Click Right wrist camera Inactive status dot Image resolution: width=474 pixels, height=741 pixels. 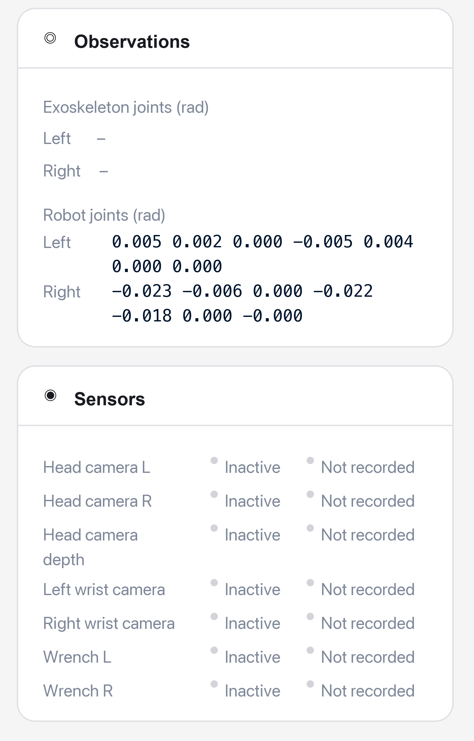pyautogui.click(x=214, y=616)
